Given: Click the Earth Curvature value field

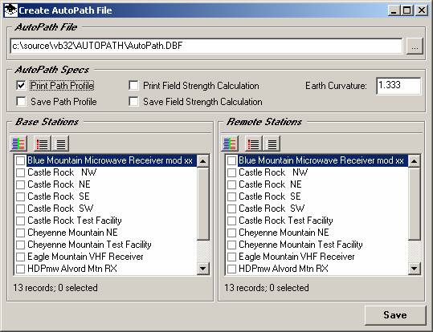Looking at the screenshot, I should point(398,86).
